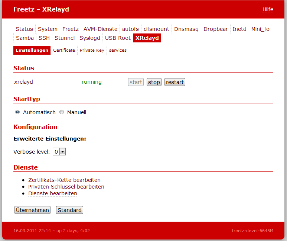Go to the Status menu item

click(24, 29)
